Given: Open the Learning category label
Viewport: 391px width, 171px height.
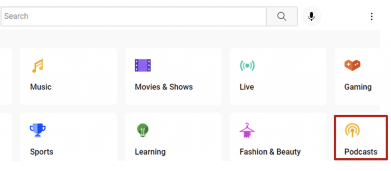Looking at the screenshot, I should click(150, 152).
